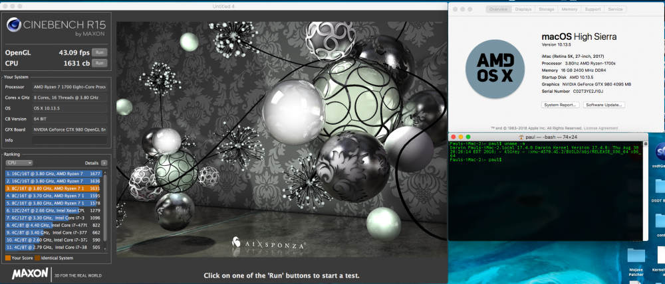Select ranking row 8 at 4.40 GHz

(x=53, y=225)
